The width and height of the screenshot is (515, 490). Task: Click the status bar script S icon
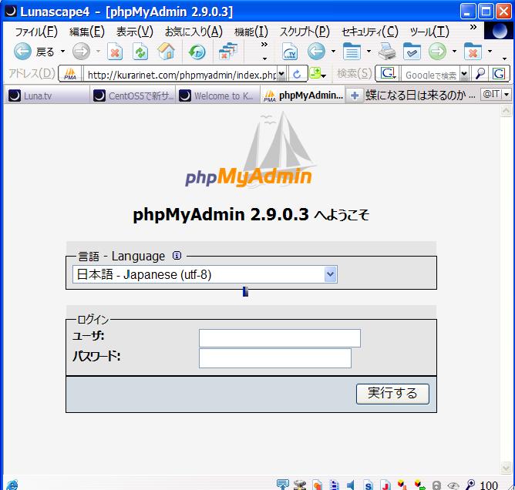pyautogui.click(x=369, y=485)
